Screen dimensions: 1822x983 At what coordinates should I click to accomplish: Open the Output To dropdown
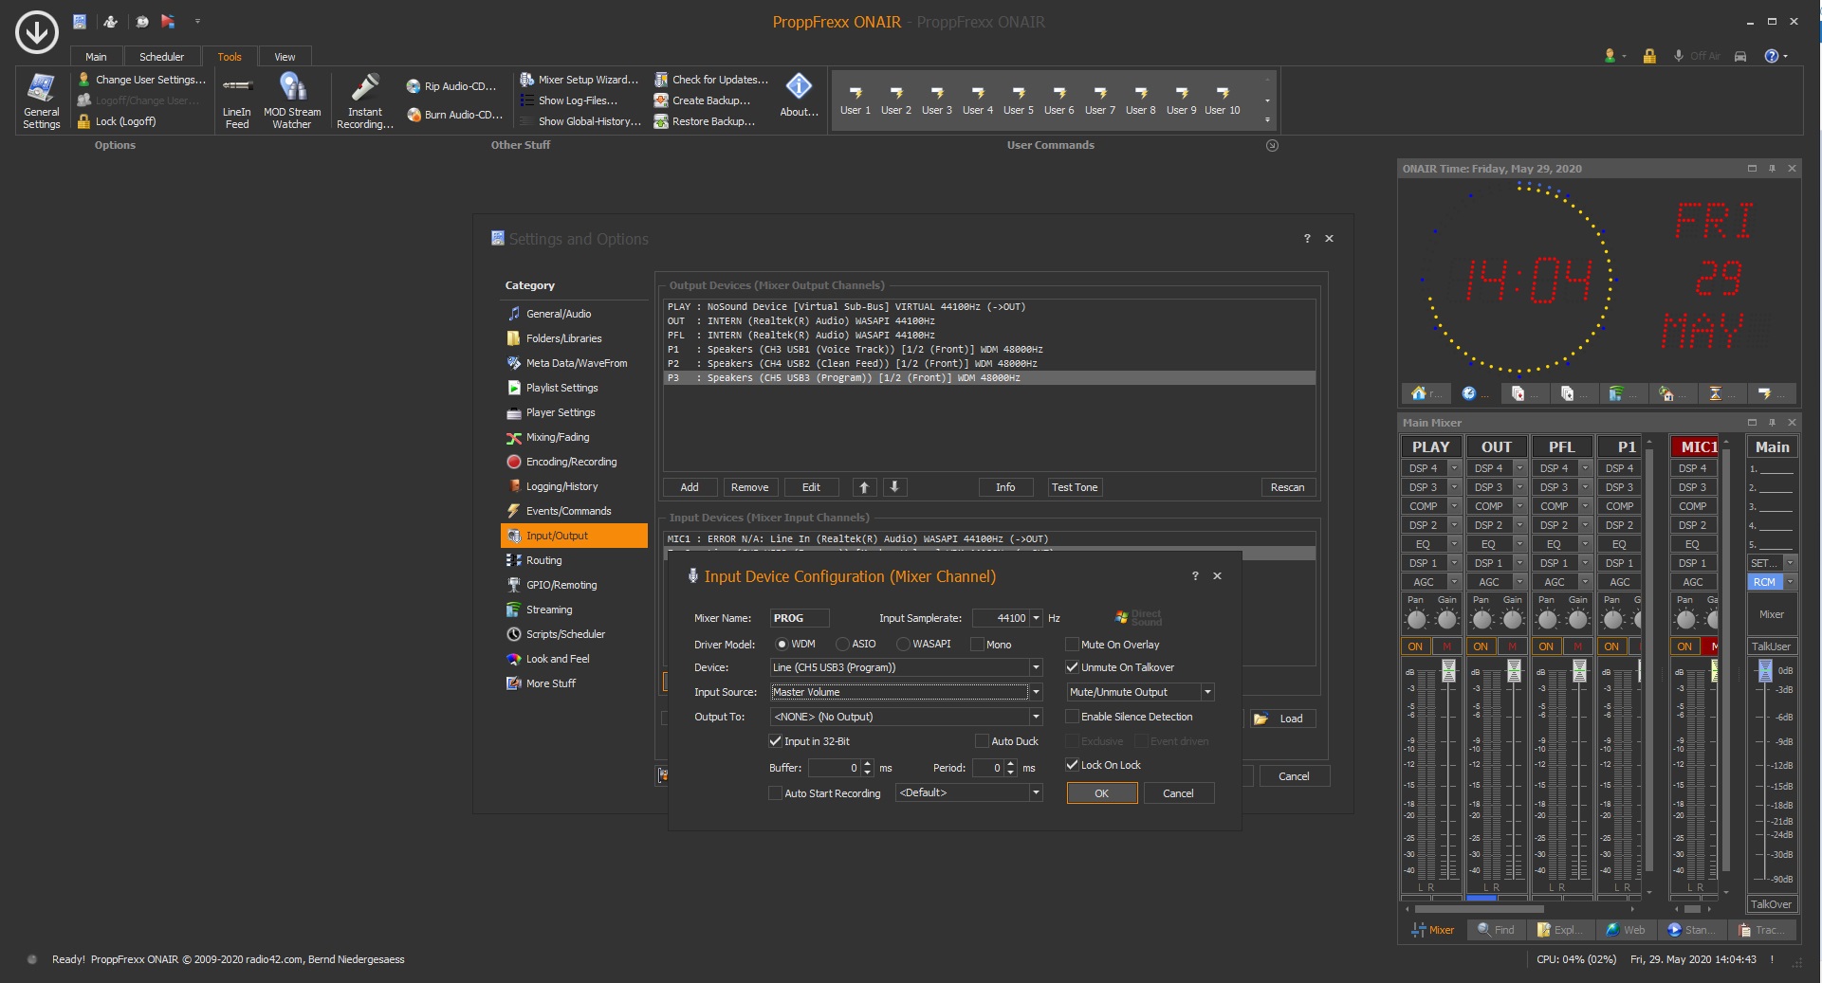[1036, 717]
